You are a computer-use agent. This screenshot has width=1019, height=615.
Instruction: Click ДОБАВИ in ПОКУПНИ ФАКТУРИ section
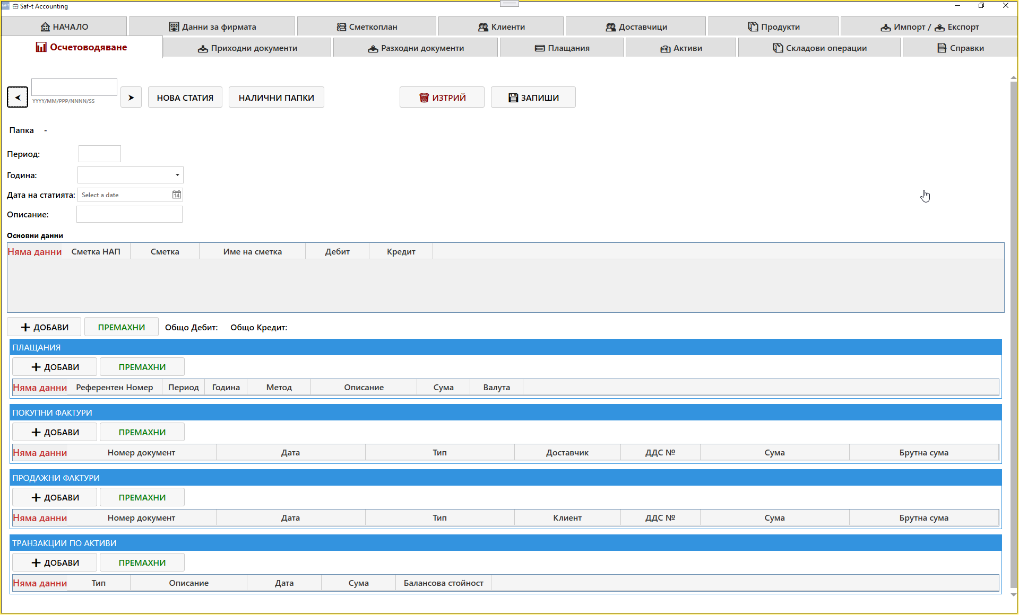point(55,432)
